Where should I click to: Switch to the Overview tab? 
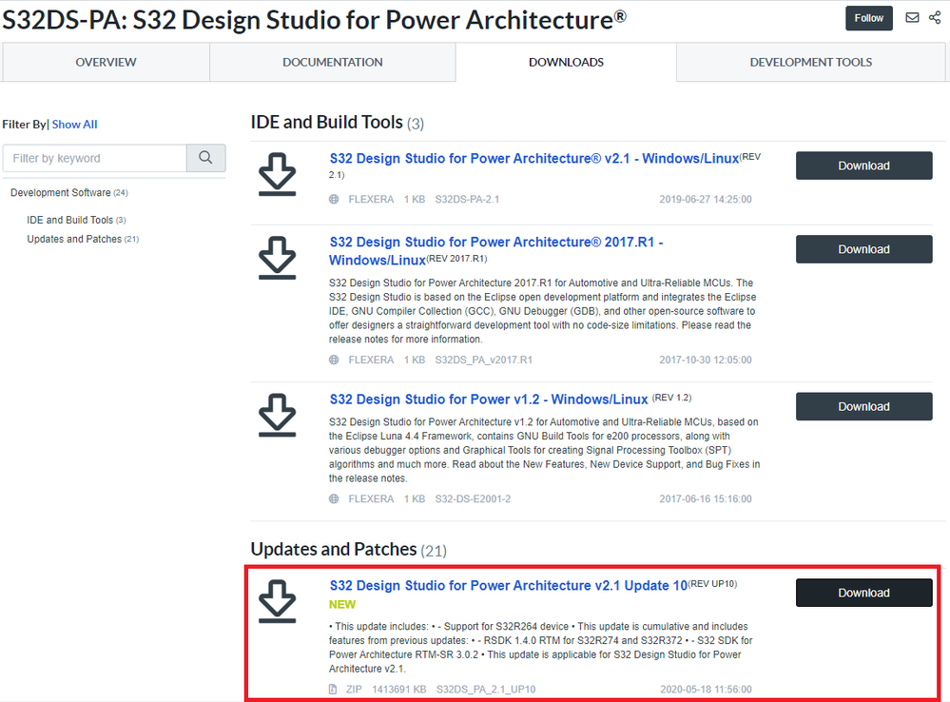(x=106, y=62)
